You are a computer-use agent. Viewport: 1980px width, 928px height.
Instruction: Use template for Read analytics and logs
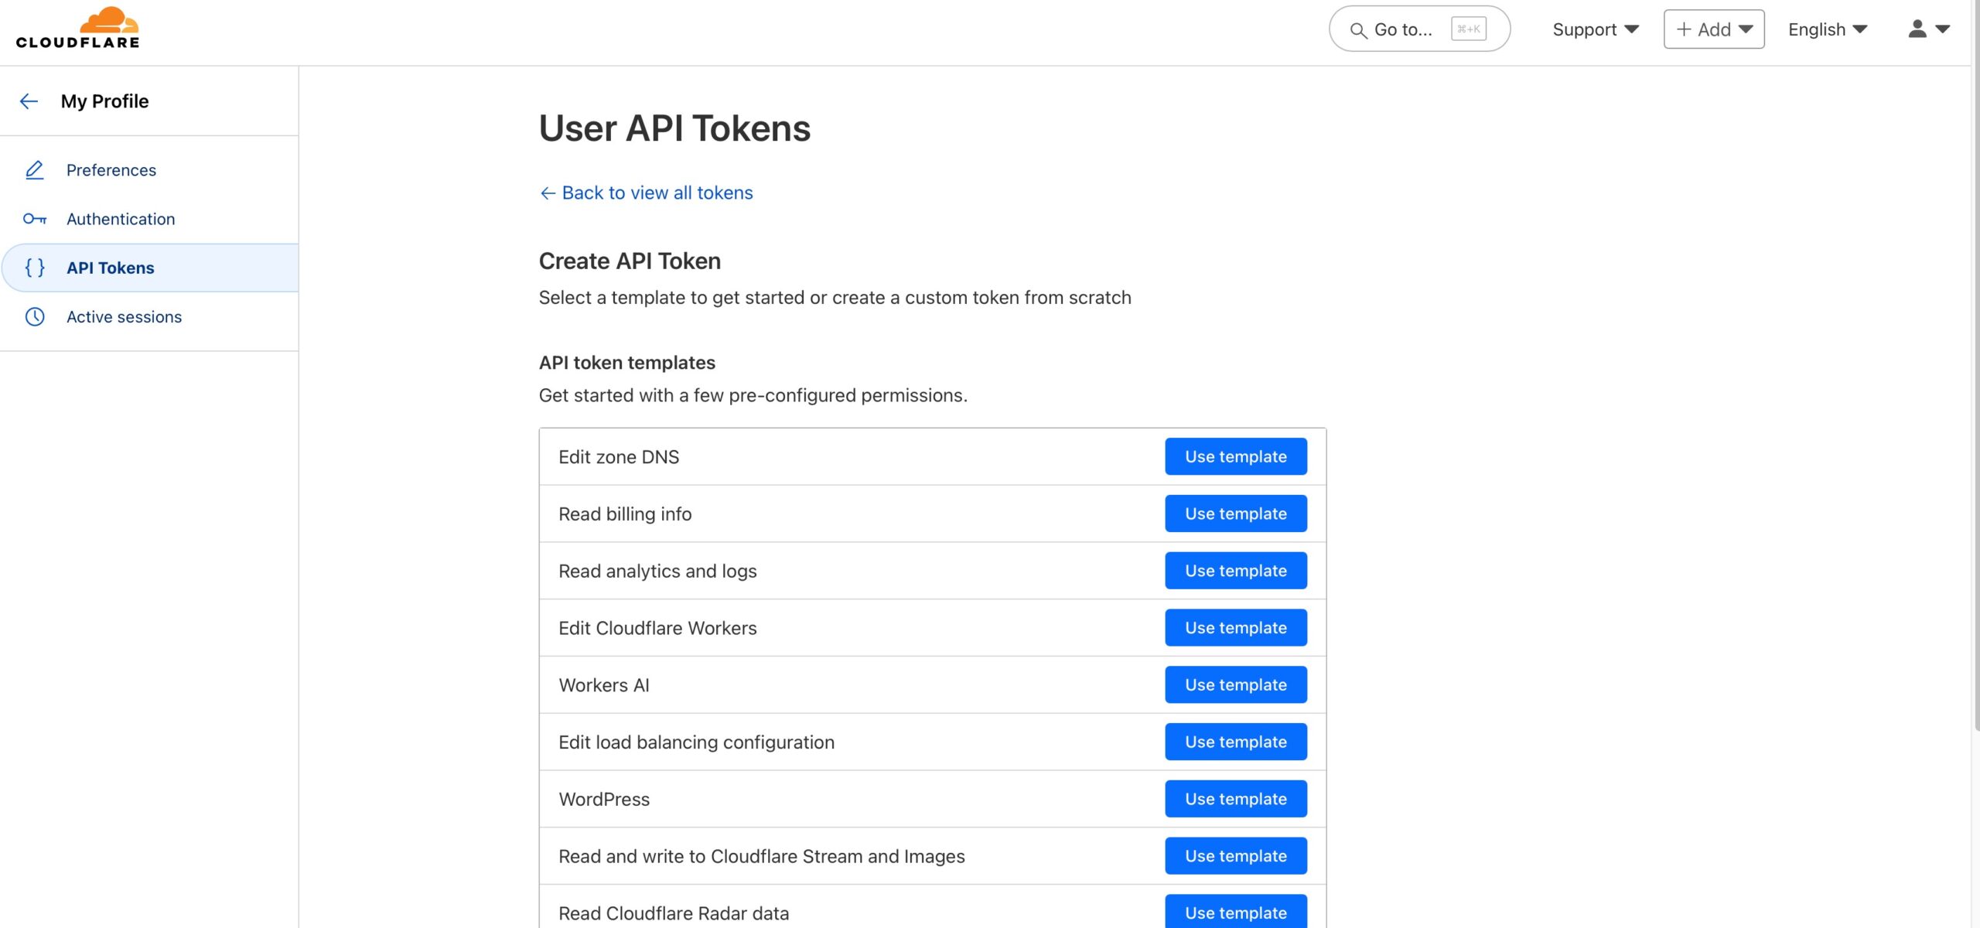[x=1236, y=571]
